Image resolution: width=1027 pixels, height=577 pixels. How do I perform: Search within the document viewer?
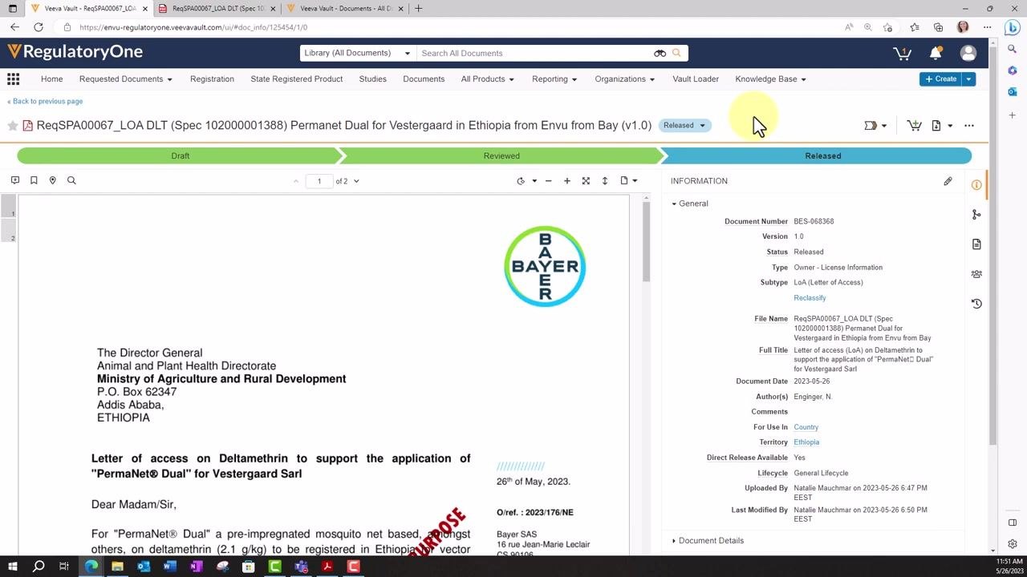(x=71, y=180)
